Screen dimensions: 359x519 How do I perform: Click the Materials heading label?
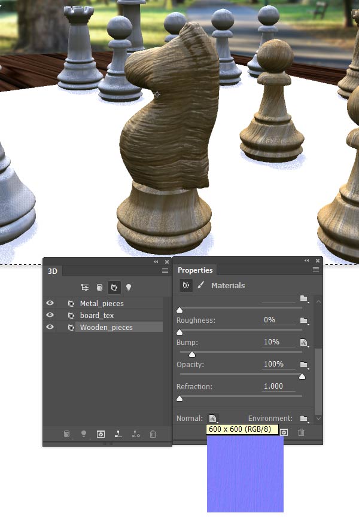click(x=228, y=285)
